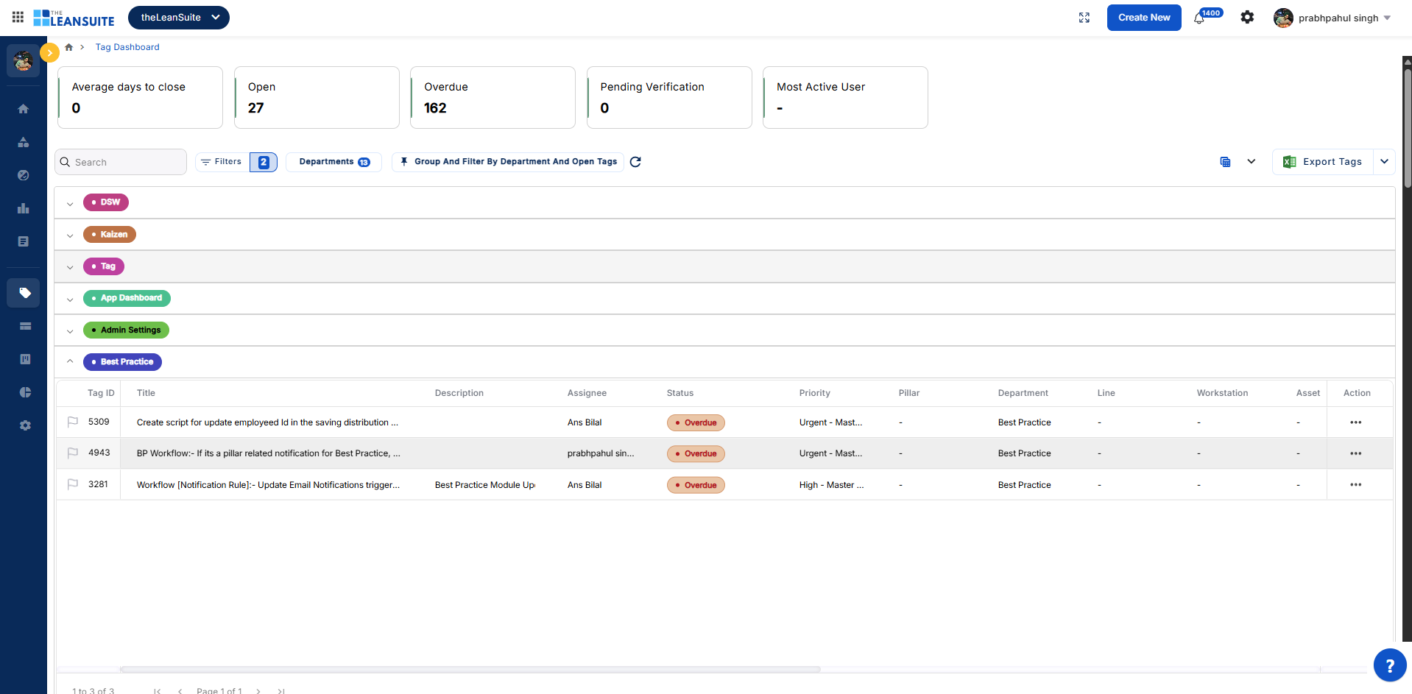Open document list icon in sidebar

coord(24,241)
